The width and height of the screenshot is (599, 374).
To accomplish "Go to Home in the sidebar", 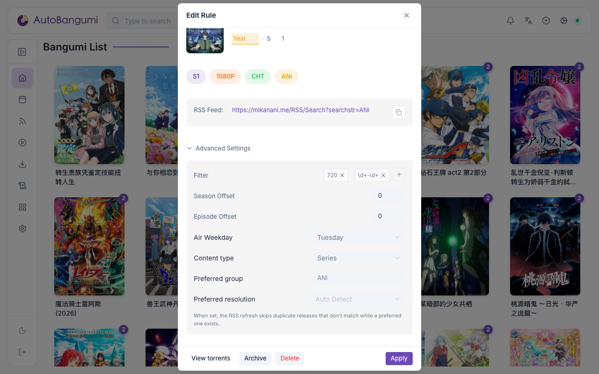I will point(22,78).
